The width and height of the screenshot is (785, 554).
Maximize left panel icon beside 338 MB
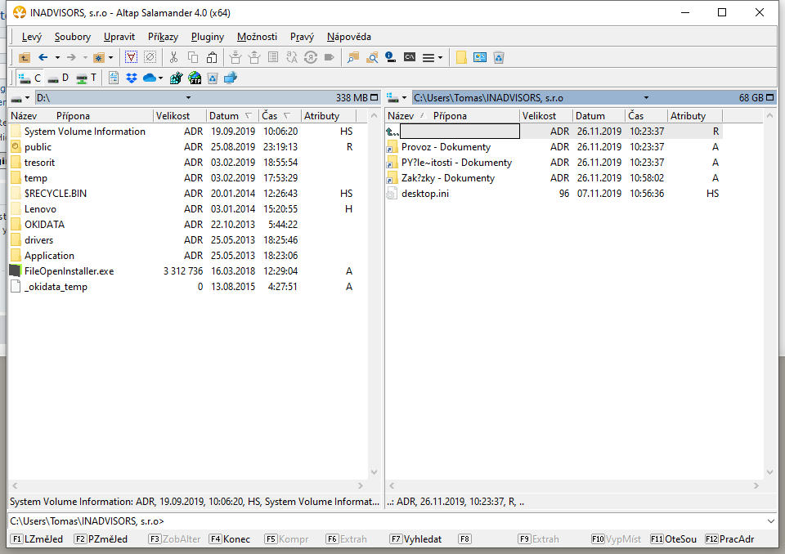pos(374,97)
